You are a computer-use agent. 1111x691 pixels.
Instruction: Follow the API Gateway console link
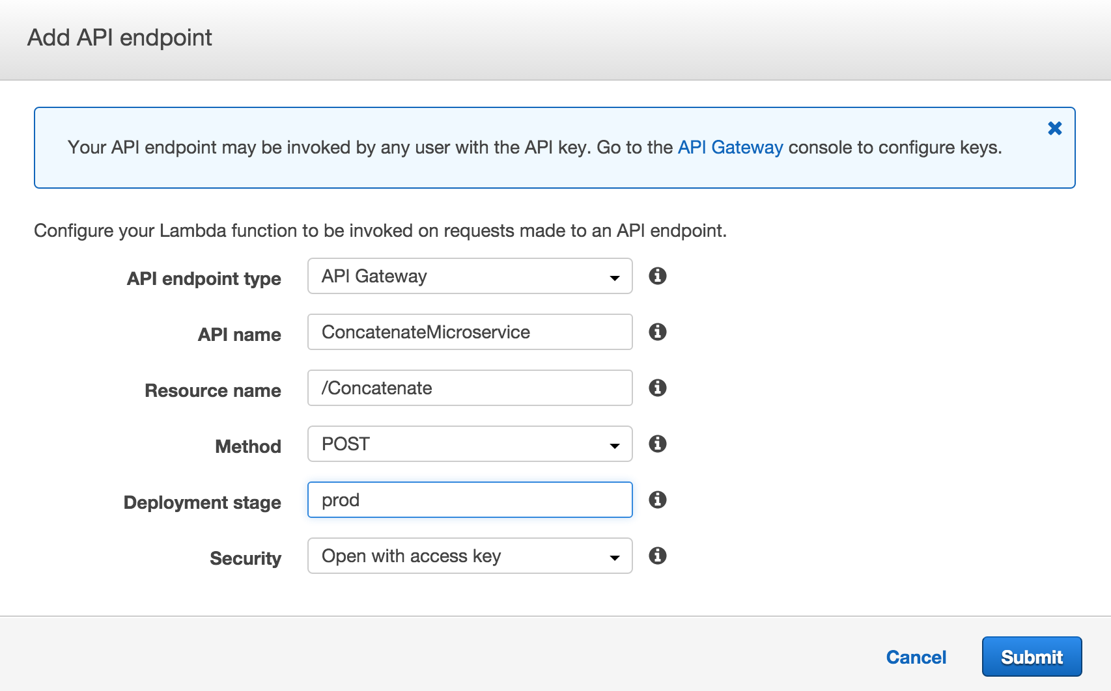click(x=730, y=147)
